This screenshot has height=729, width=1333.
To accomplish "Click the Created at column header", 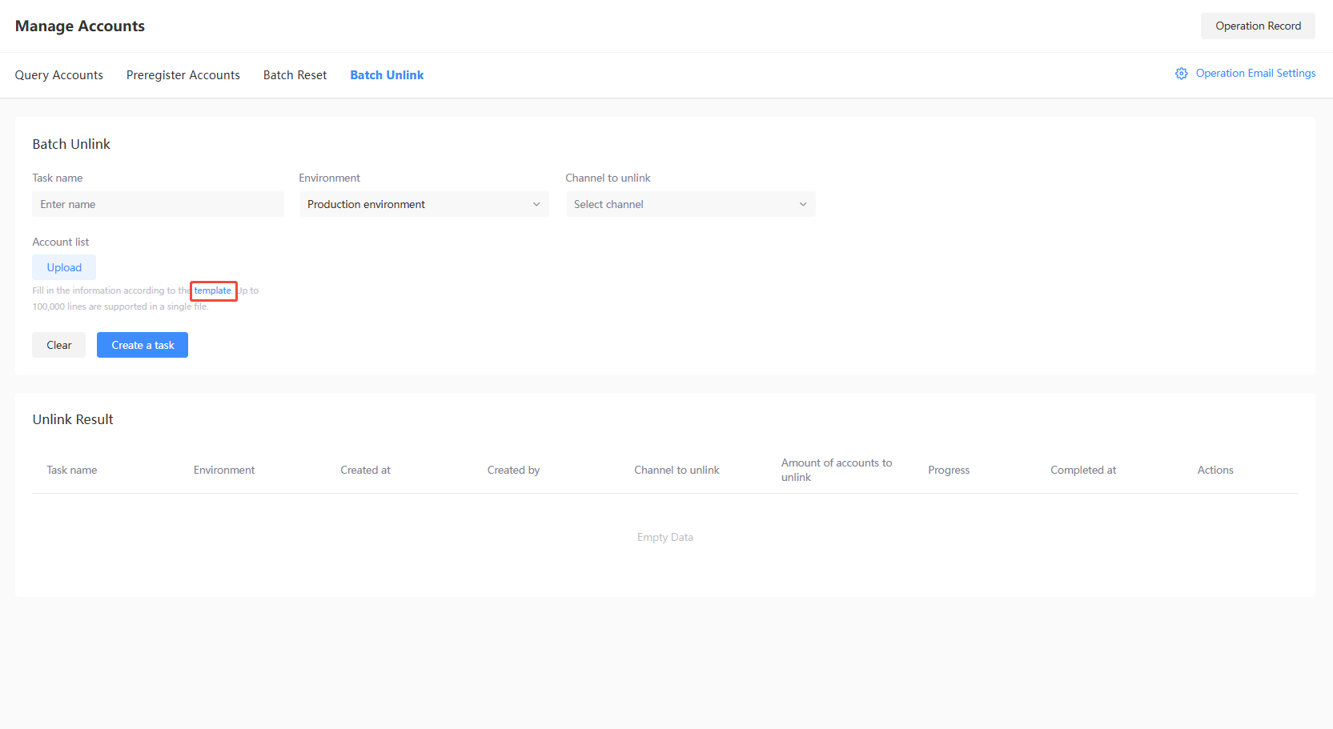I will coord(365,471).
